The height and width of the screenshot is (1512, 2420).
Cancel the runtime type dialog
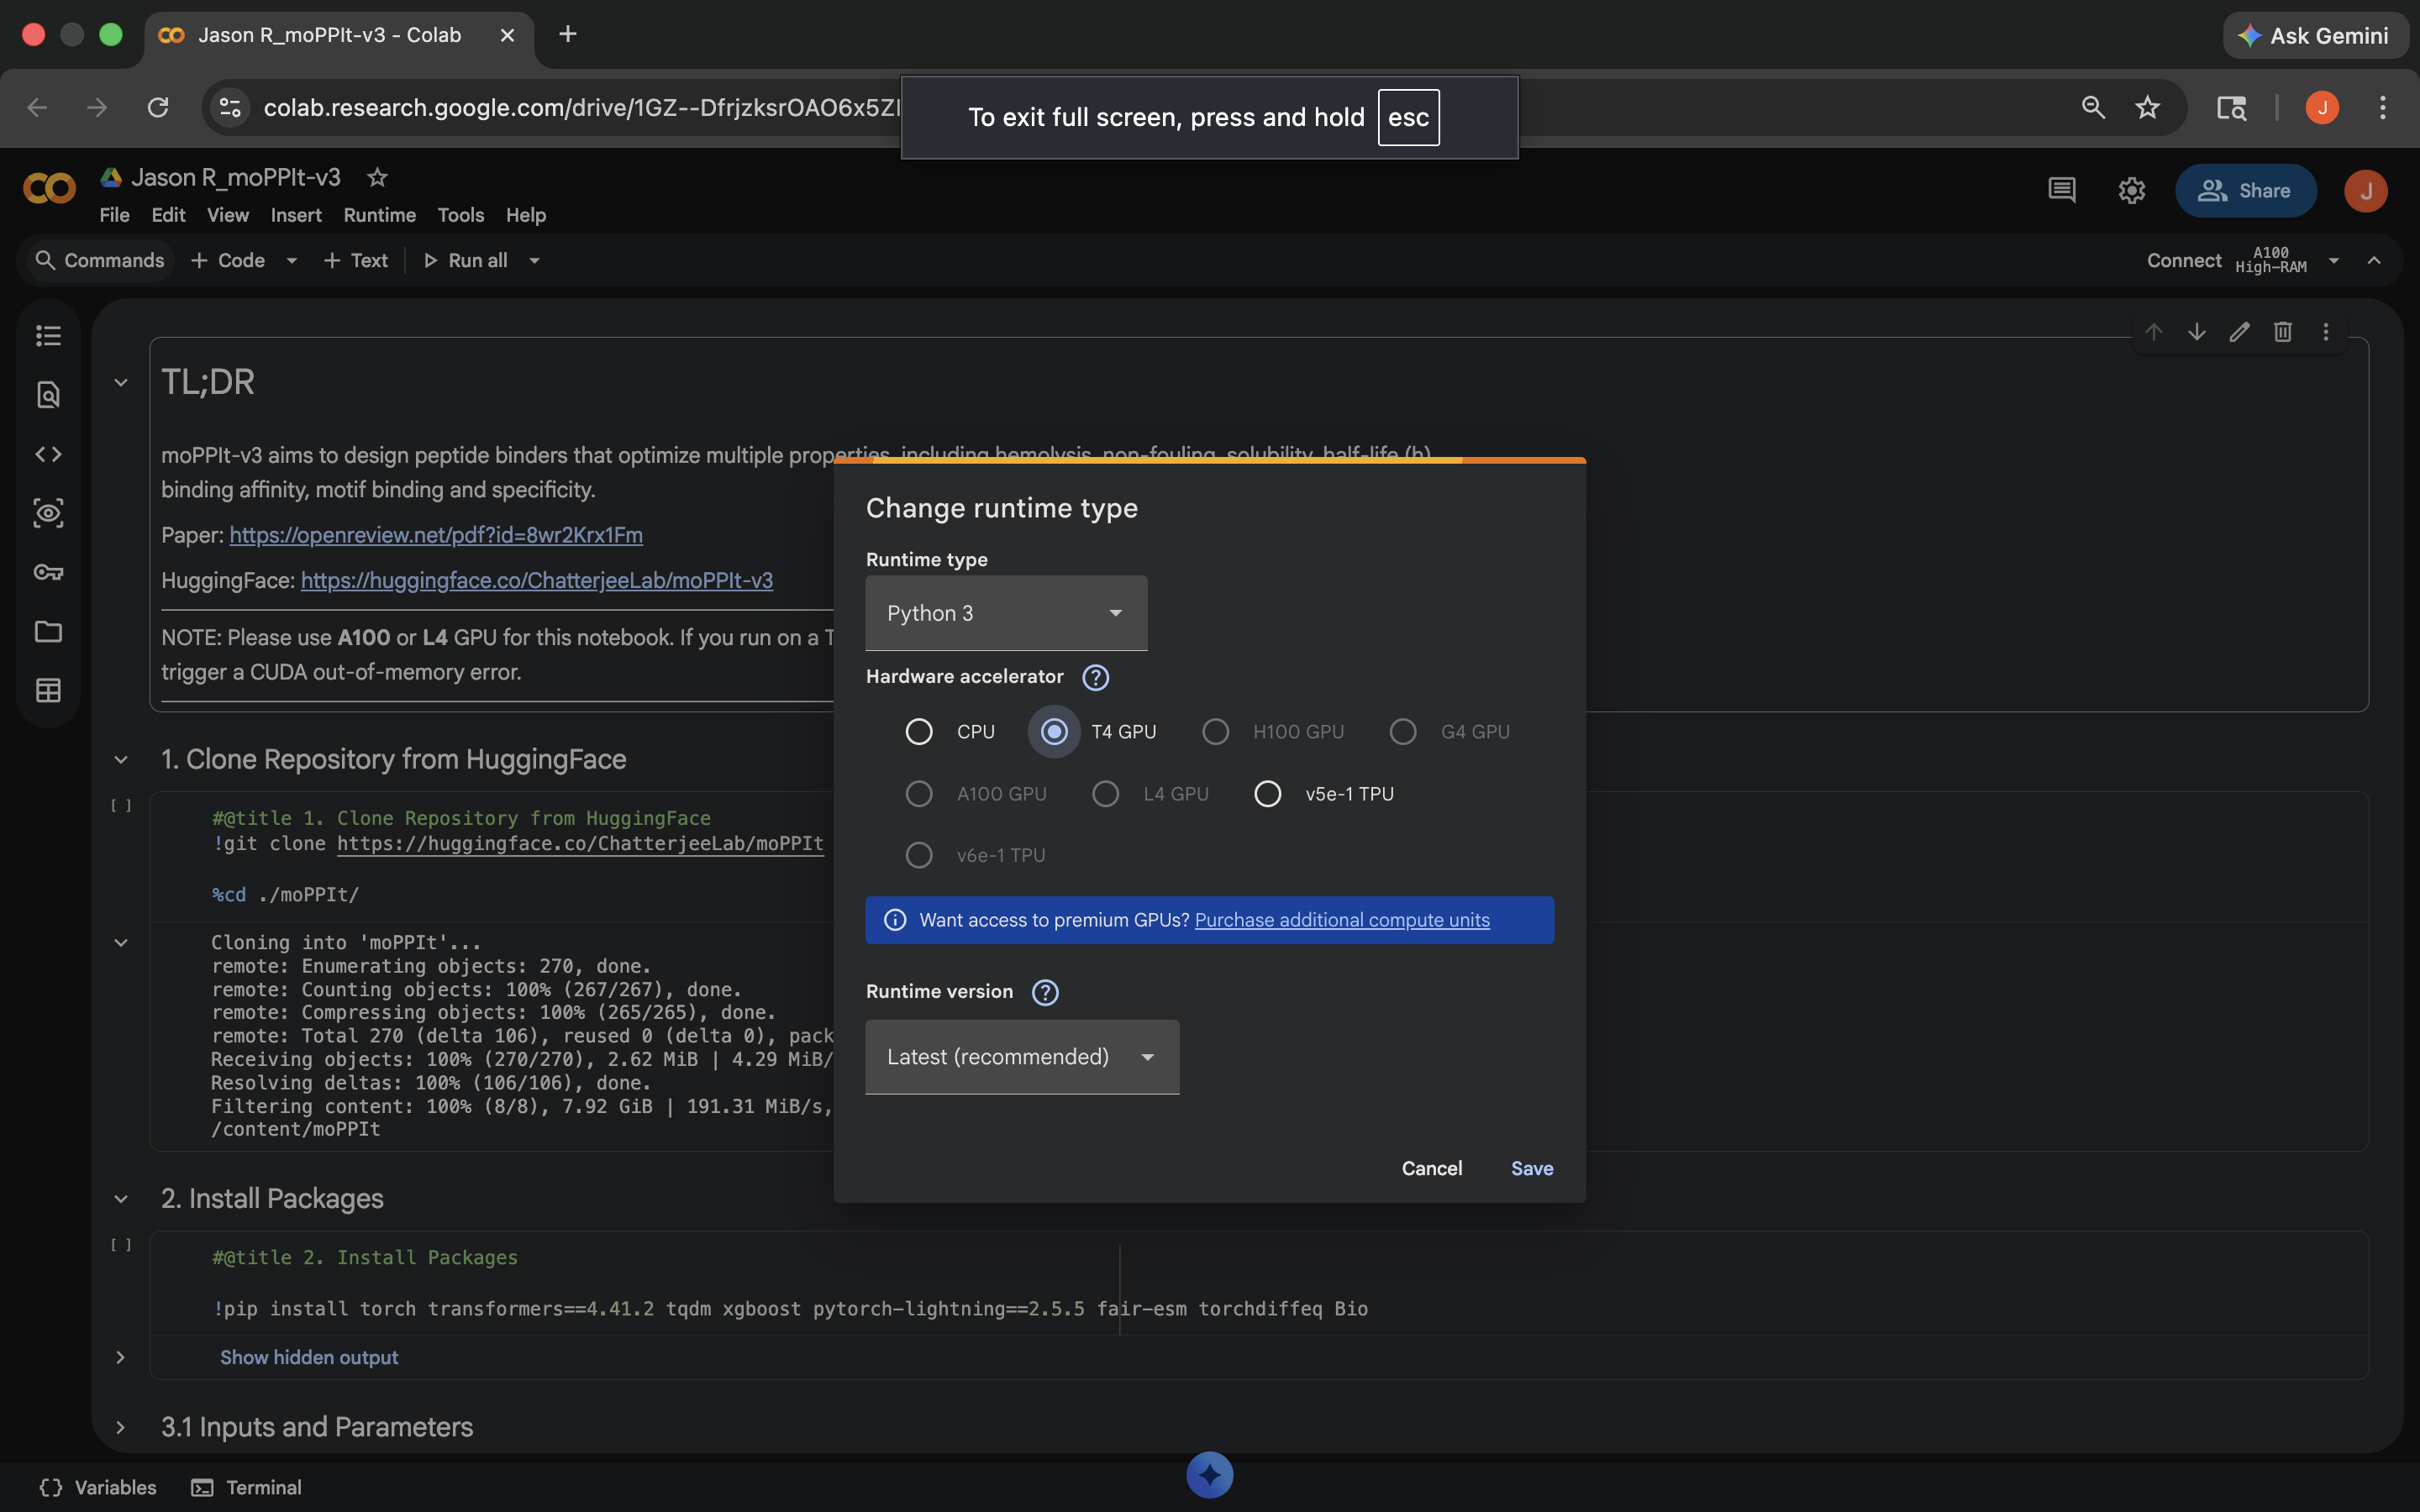(x=1432, y=1169)
